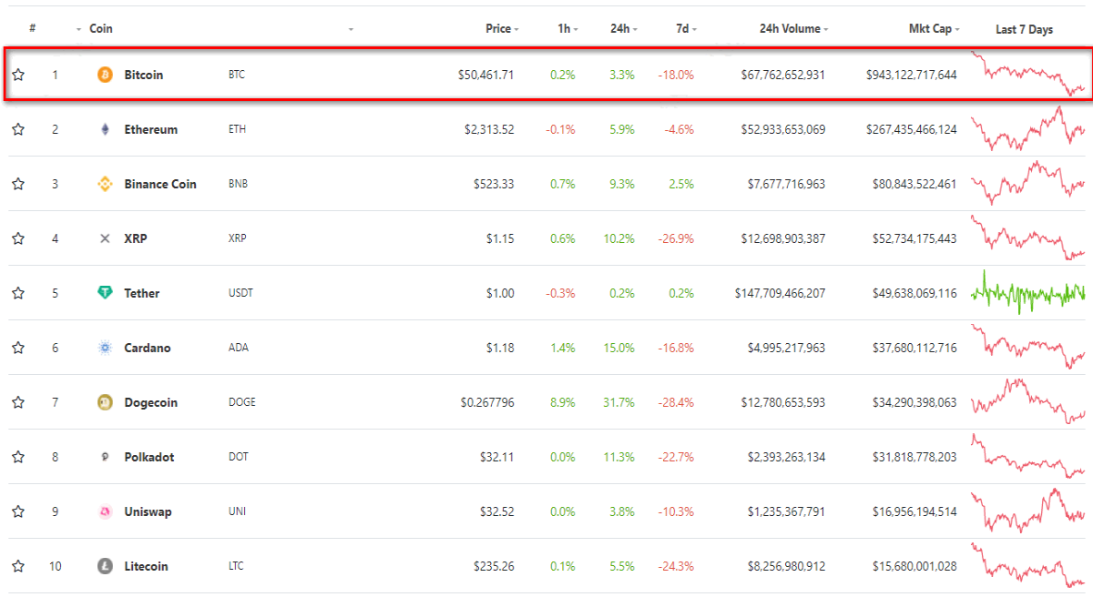Add Polkadot to favorites via star
1093x597 pixels.
coord(18,457)
